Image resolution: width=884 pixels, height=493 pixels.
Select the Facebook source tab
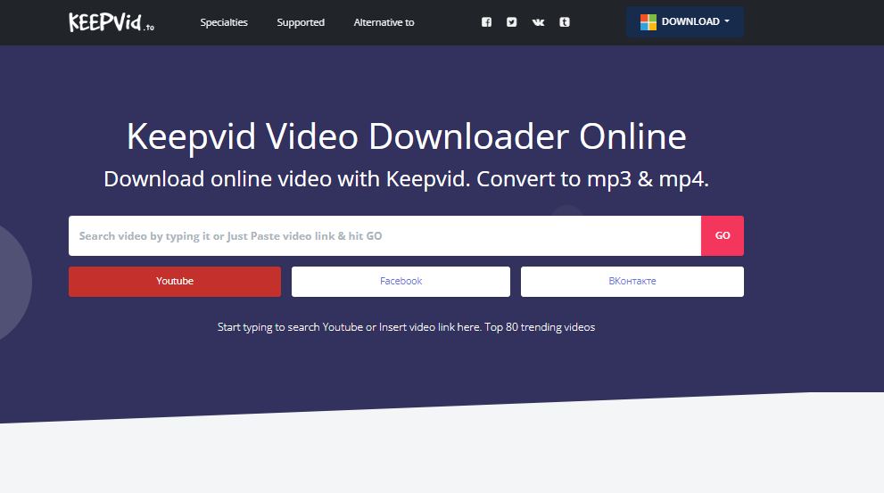point(401,281)
